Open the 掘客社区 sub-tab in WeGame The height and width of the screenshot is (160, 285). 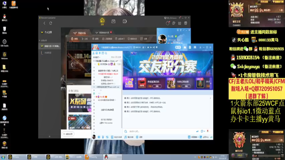132,39
